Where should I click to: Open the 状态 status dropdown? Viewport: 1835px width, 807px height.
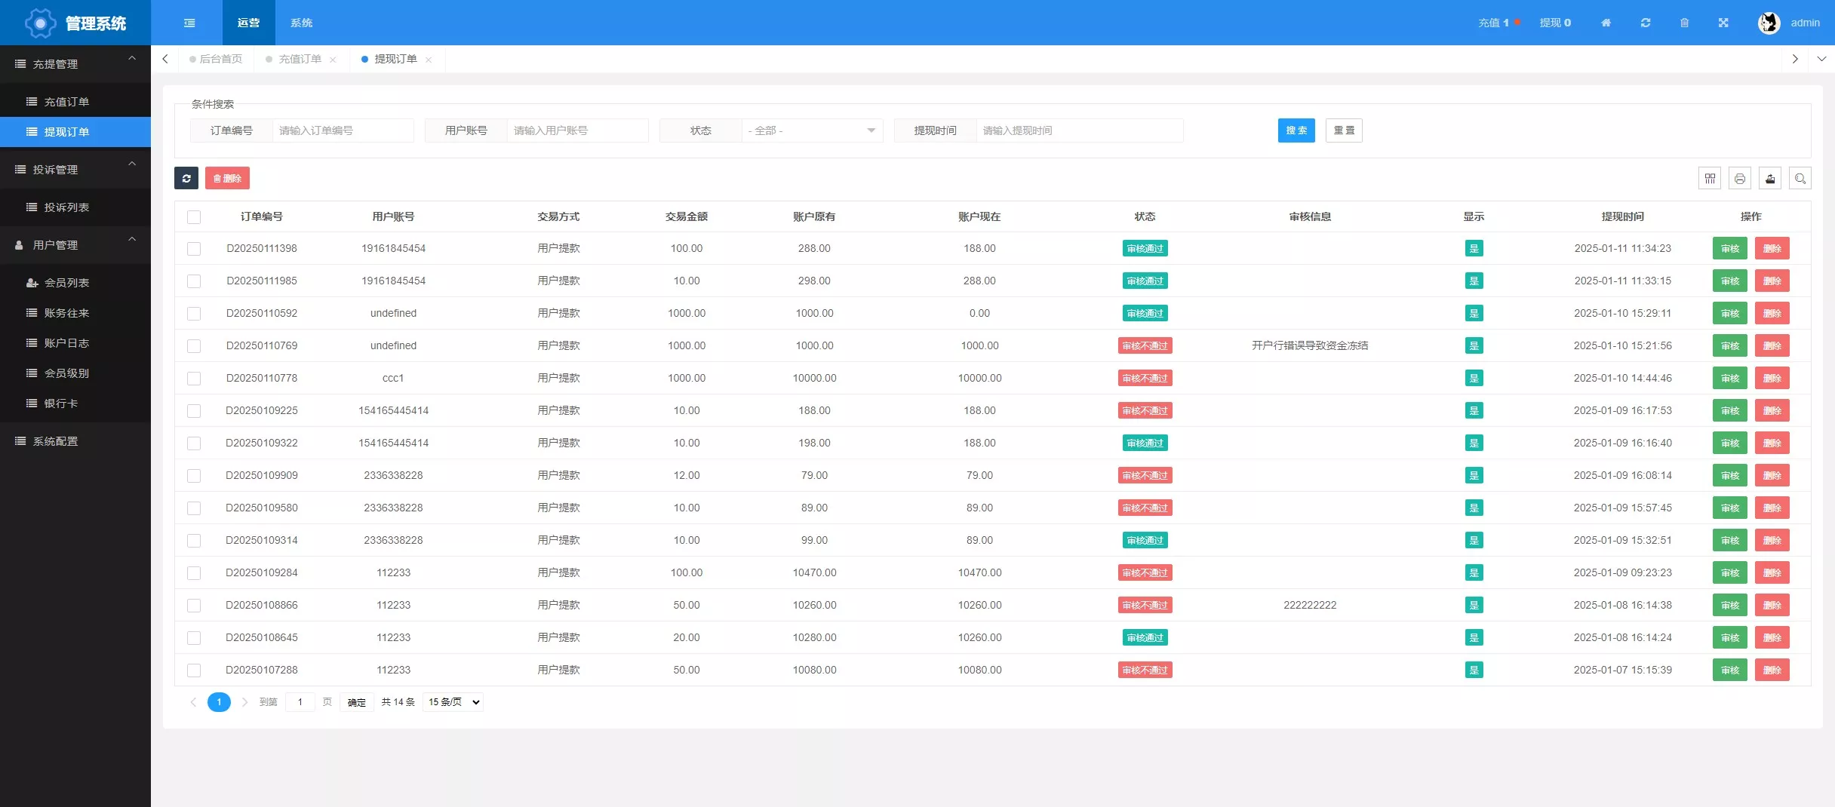[x=812, y=130]
